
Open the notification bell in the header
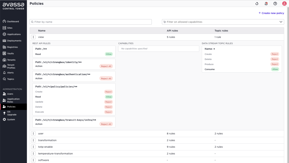click(x=266, y=4)
